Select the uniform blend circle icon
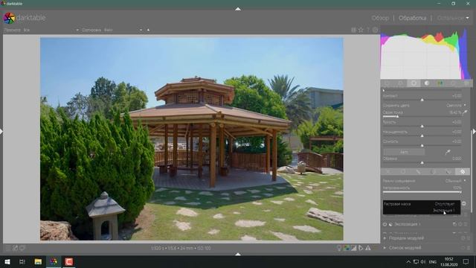 [x=403, y=172]
